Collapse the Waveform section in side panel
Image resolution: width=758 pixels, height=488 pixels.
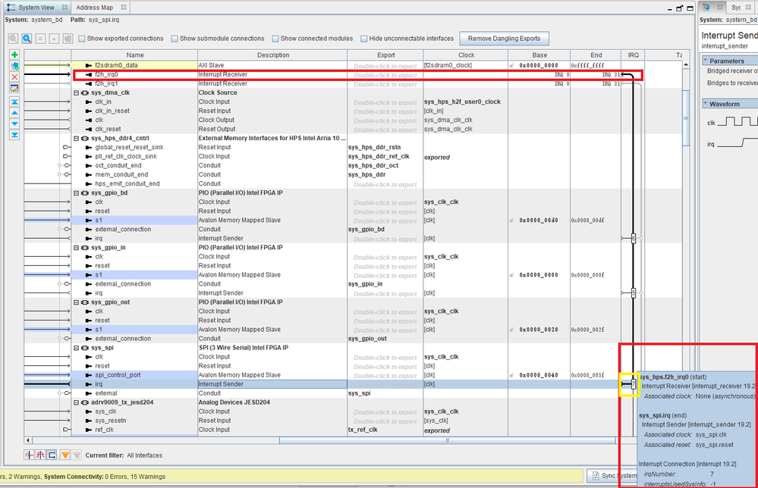coord(706,104)
